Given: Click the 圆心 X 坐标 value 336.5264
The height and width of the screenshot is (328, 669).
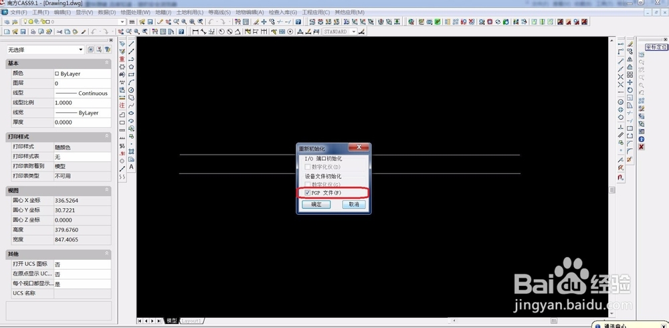Looking at the screenshot, I should pos(82,200).
